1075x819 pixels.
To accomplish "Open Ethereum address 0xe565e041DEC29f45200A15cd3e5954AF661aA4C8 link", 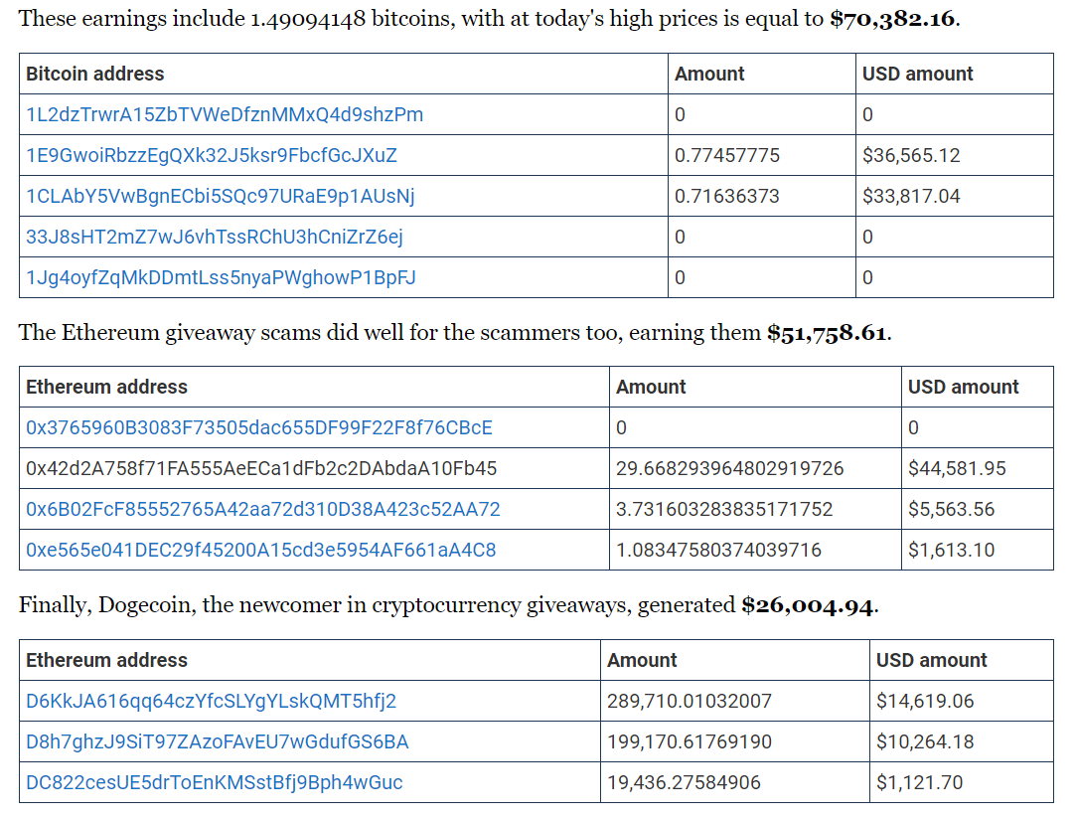I will click(x=260, y=550).
